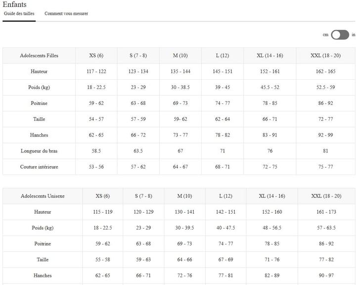Click XS (6) column in Adolescents Filles table
Screen dimensions: 356x285
96,56
